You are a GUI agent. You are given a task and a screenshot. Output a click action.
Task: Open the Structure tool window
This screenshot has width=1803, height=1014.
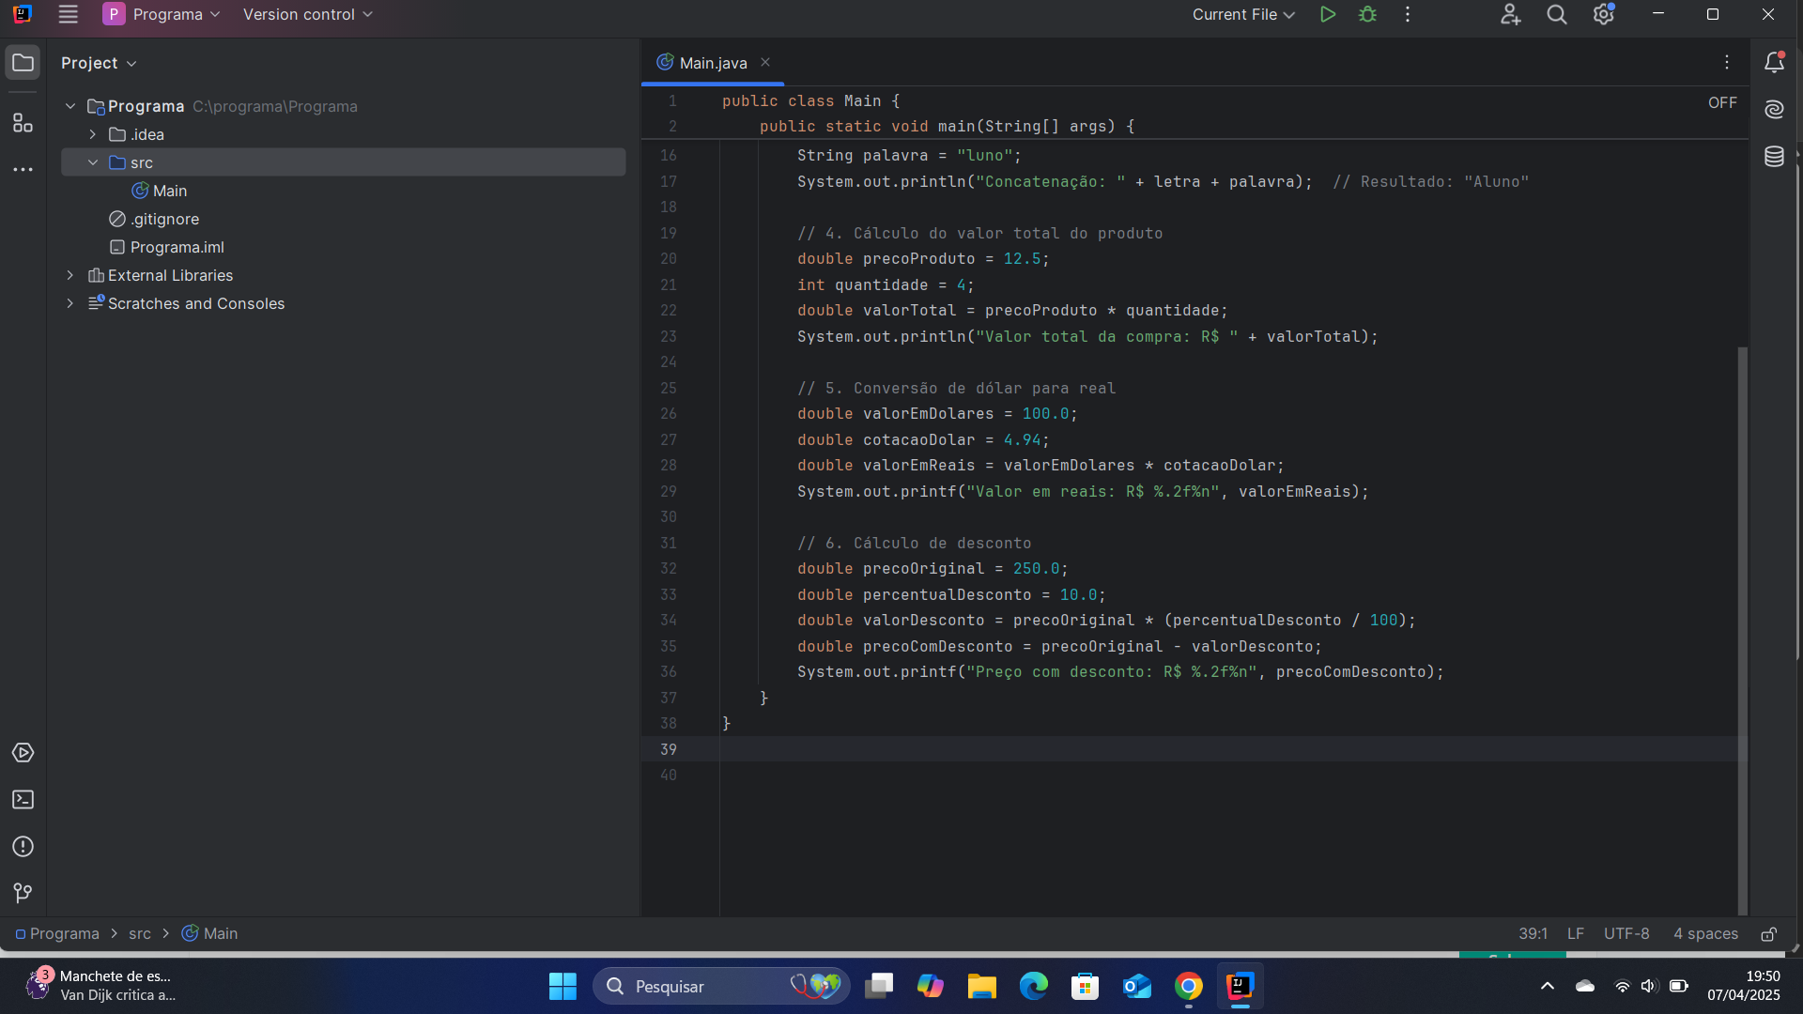[23, 123]
